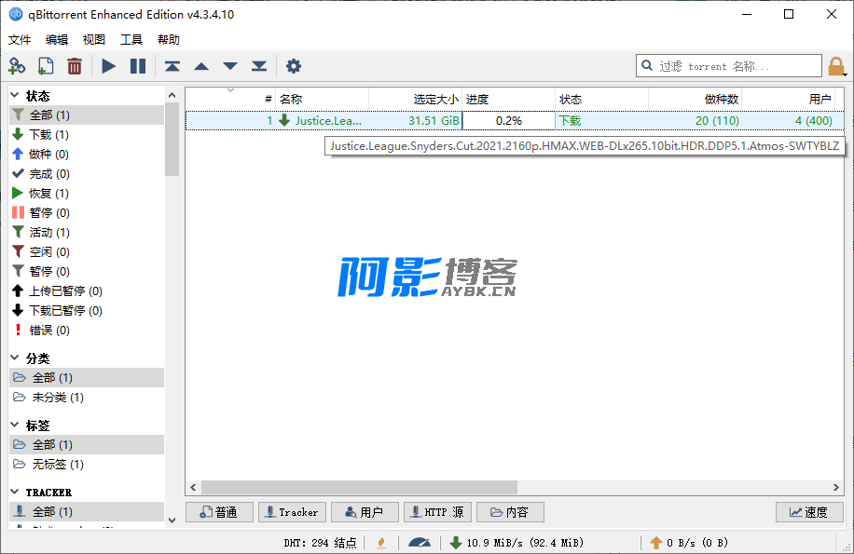
Task: Move torrent down in queue
Action: 230,66
